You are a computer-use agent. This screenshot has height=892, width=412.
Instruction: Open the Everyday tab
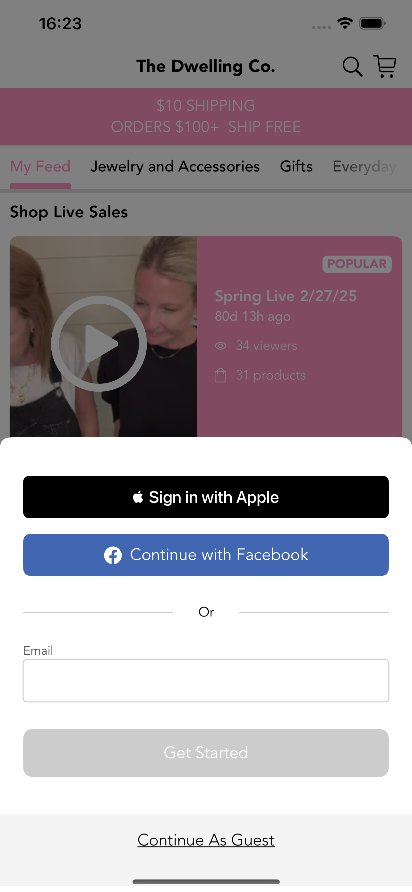(365, 166)
